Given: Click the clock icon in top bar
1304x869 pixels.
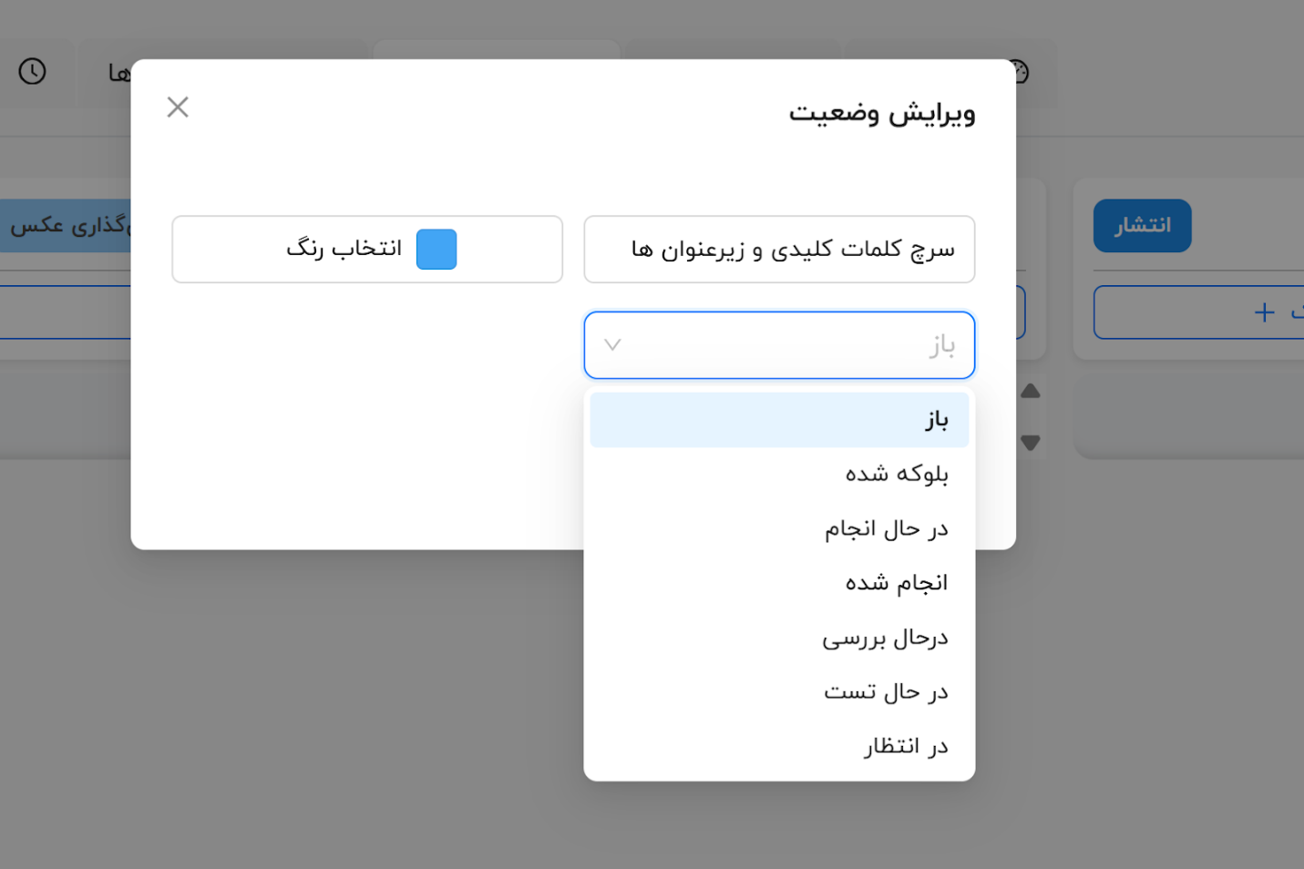Looking at the screenshot, I should click(x=33, y=71).
